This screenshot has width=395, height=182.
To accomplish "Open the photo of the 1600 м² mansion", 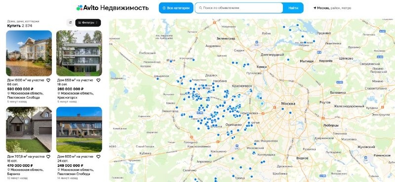I will pos(29,53).
